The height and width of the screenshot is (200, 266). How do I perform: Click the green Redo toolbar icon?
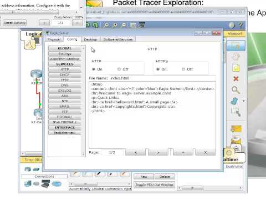95,25
